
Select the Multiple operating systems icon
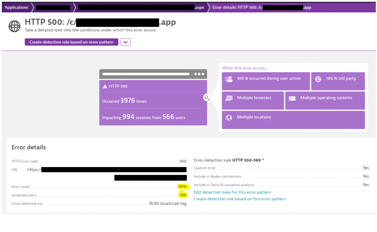[292, 99]
